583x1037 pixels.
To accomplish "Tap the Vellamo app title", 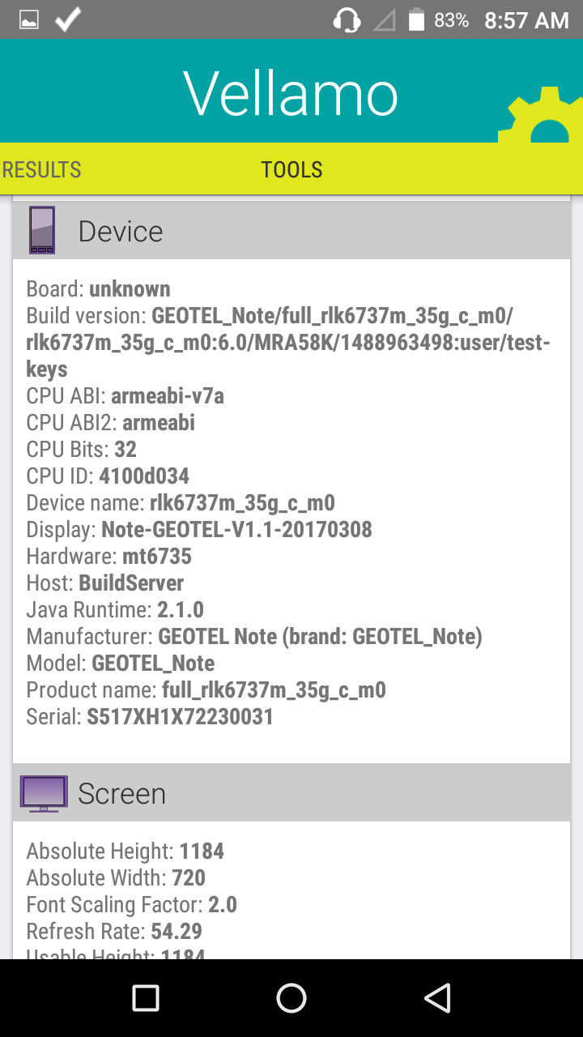I will (291, 94).
